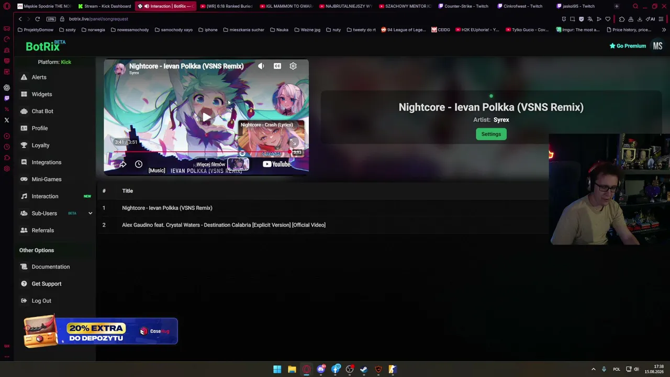The width and height of the screenshot is (670, 377).
Task: Open the song request Settings button
Action: point(491,134)
